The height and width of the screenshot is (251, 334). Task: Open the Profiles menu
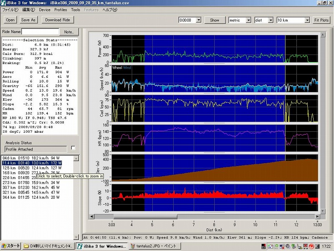(x=61, y=9)
